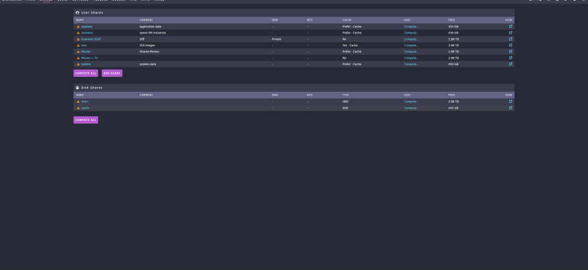Viewport: 588px width, 270px height.
Task: Click the Add Share button
Action: pyautogui.click(x=112, y=73)
